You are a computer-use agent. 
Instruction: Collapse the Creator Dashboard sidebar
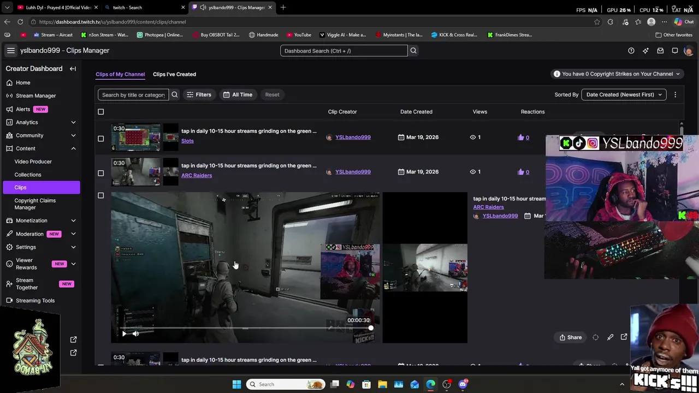tap(73, 69)
